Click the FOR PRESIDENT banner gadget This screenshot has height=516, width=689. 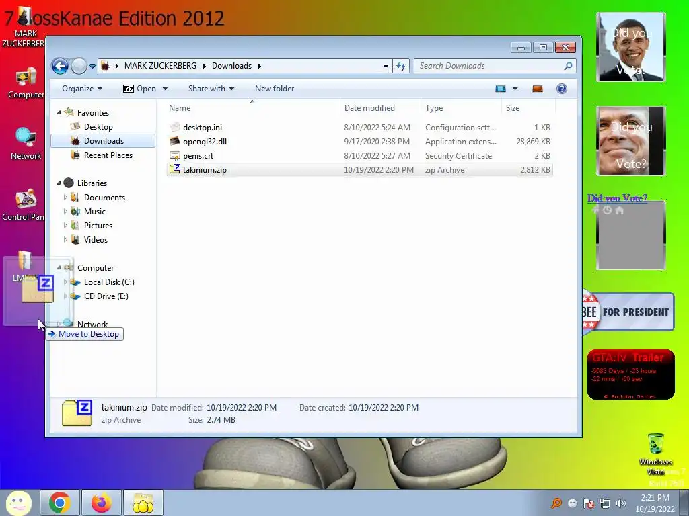coord(628,312)
